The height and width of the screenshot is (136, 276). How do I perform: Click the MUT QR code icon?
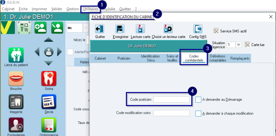(24, 28)
